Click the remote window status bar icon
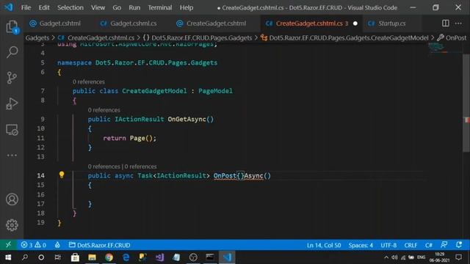The image size is (470, 264). (8, 245)
